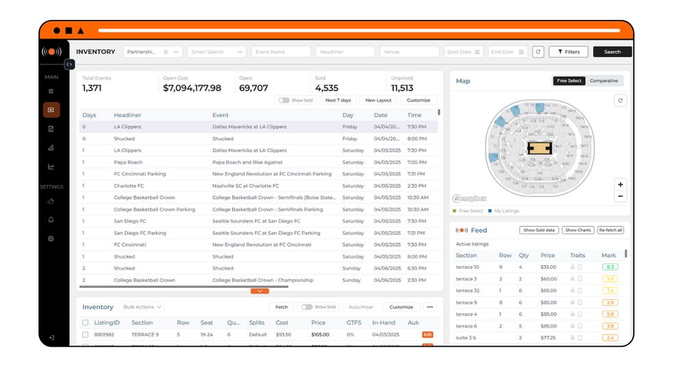Check the select-all ListingID checkbox
Screen dimensions: 685x386
tap(85, 323)
